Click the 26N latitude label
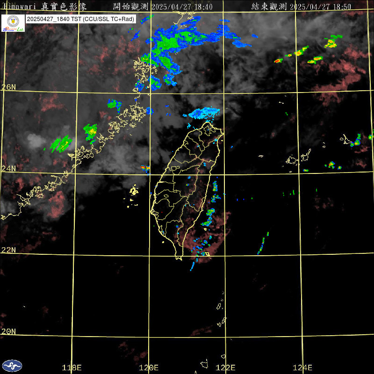This screenshot has height=374, width=374. pyautogui.click(x=8, y=87)
